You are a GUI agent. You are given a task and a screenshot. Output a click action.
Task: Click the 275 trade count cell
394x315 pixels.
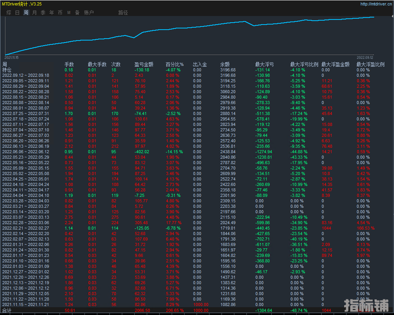click(115, 218)
